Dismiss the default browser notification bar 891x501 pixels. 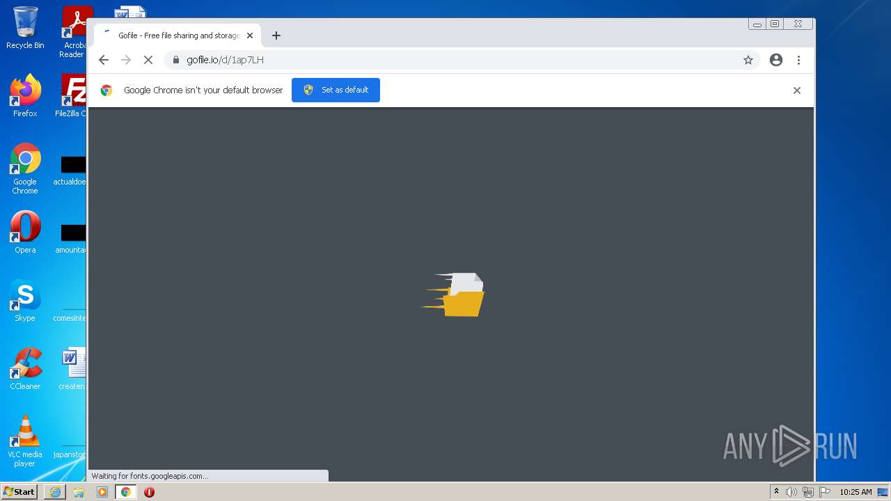pos(797,90)
